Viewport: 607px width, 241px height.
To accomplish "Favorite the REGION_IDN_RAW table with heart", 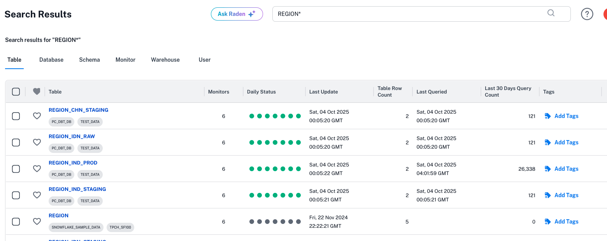I will click(37, 142).
